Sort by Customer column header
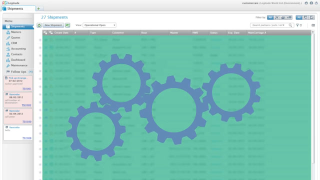The width and height of the screenshot is (320, 180). (125, 32)
